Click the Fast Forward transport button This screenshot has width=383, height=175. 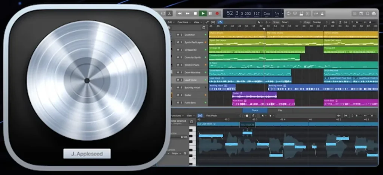(188, 13)
